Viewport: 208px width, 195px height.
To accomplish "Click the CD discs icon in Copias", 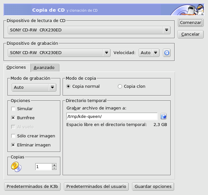I will point(16,167).
